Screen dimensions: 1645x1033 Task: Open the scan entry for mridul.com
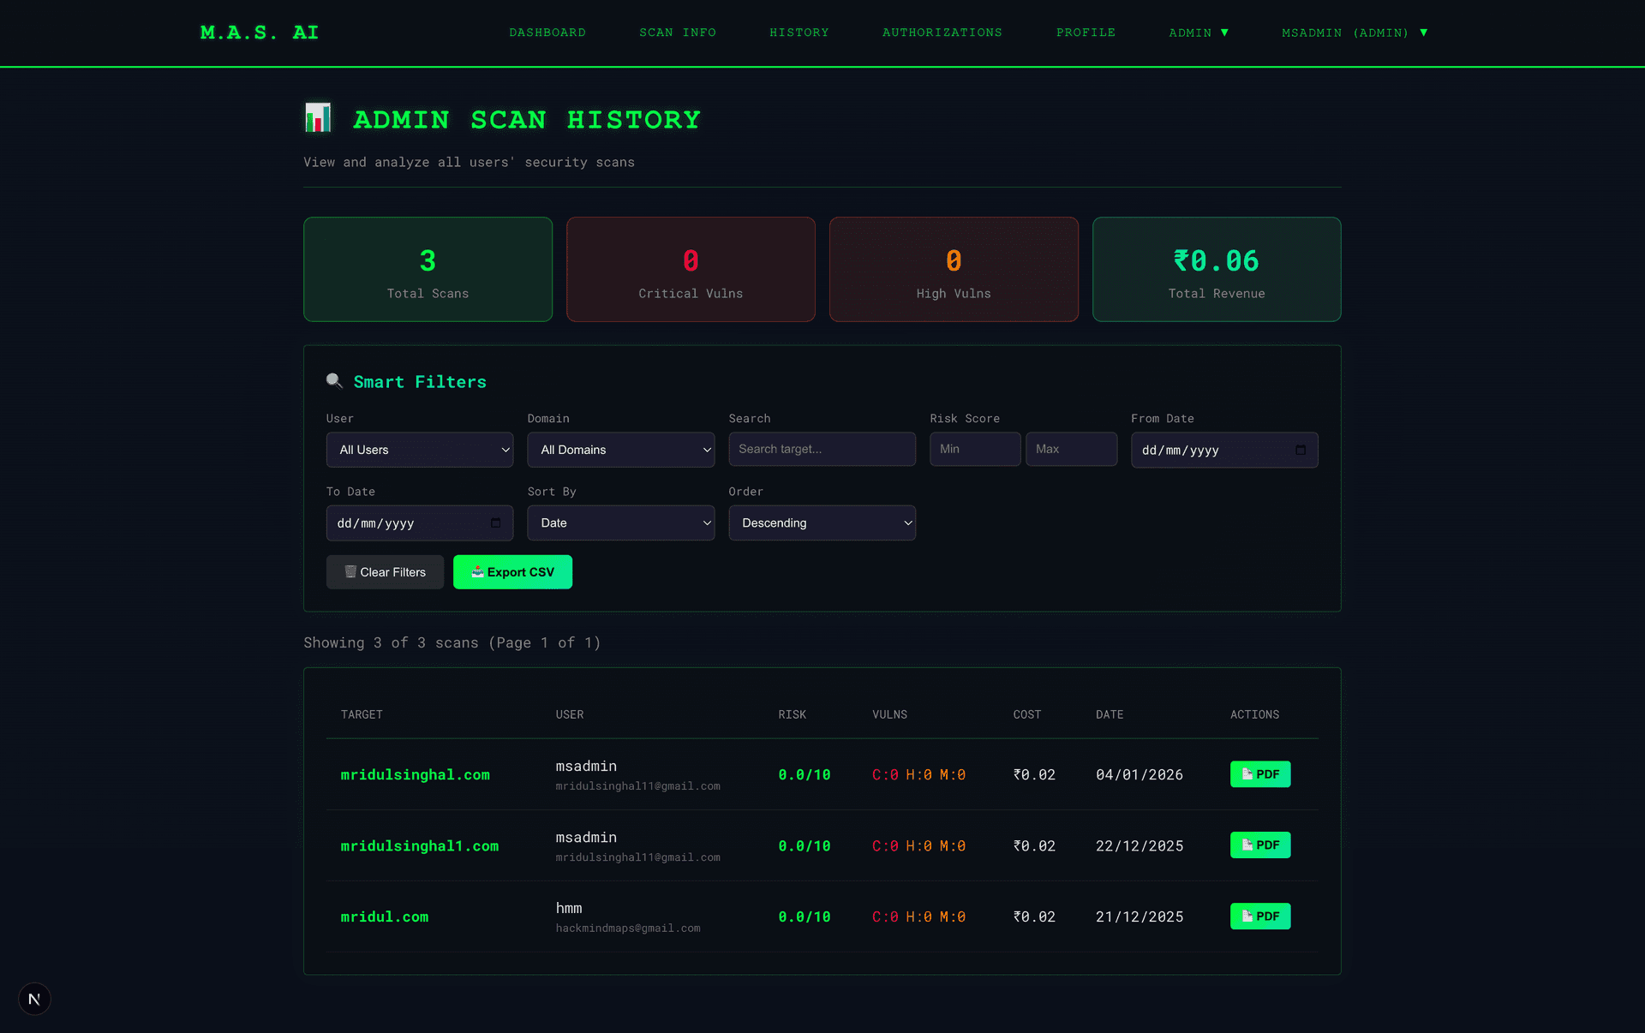point(384,917)
